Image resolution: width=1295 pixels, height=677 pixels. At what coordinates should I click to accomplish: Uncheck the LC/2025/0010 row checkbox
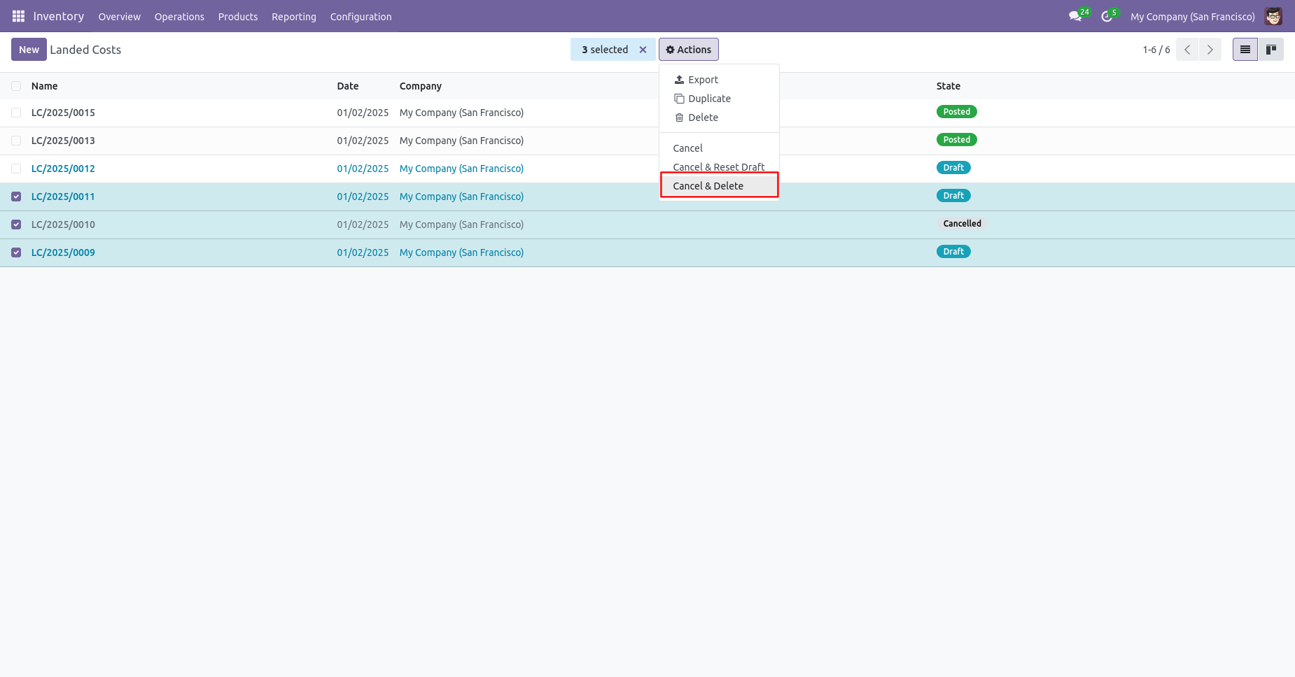tap(16, 225)
